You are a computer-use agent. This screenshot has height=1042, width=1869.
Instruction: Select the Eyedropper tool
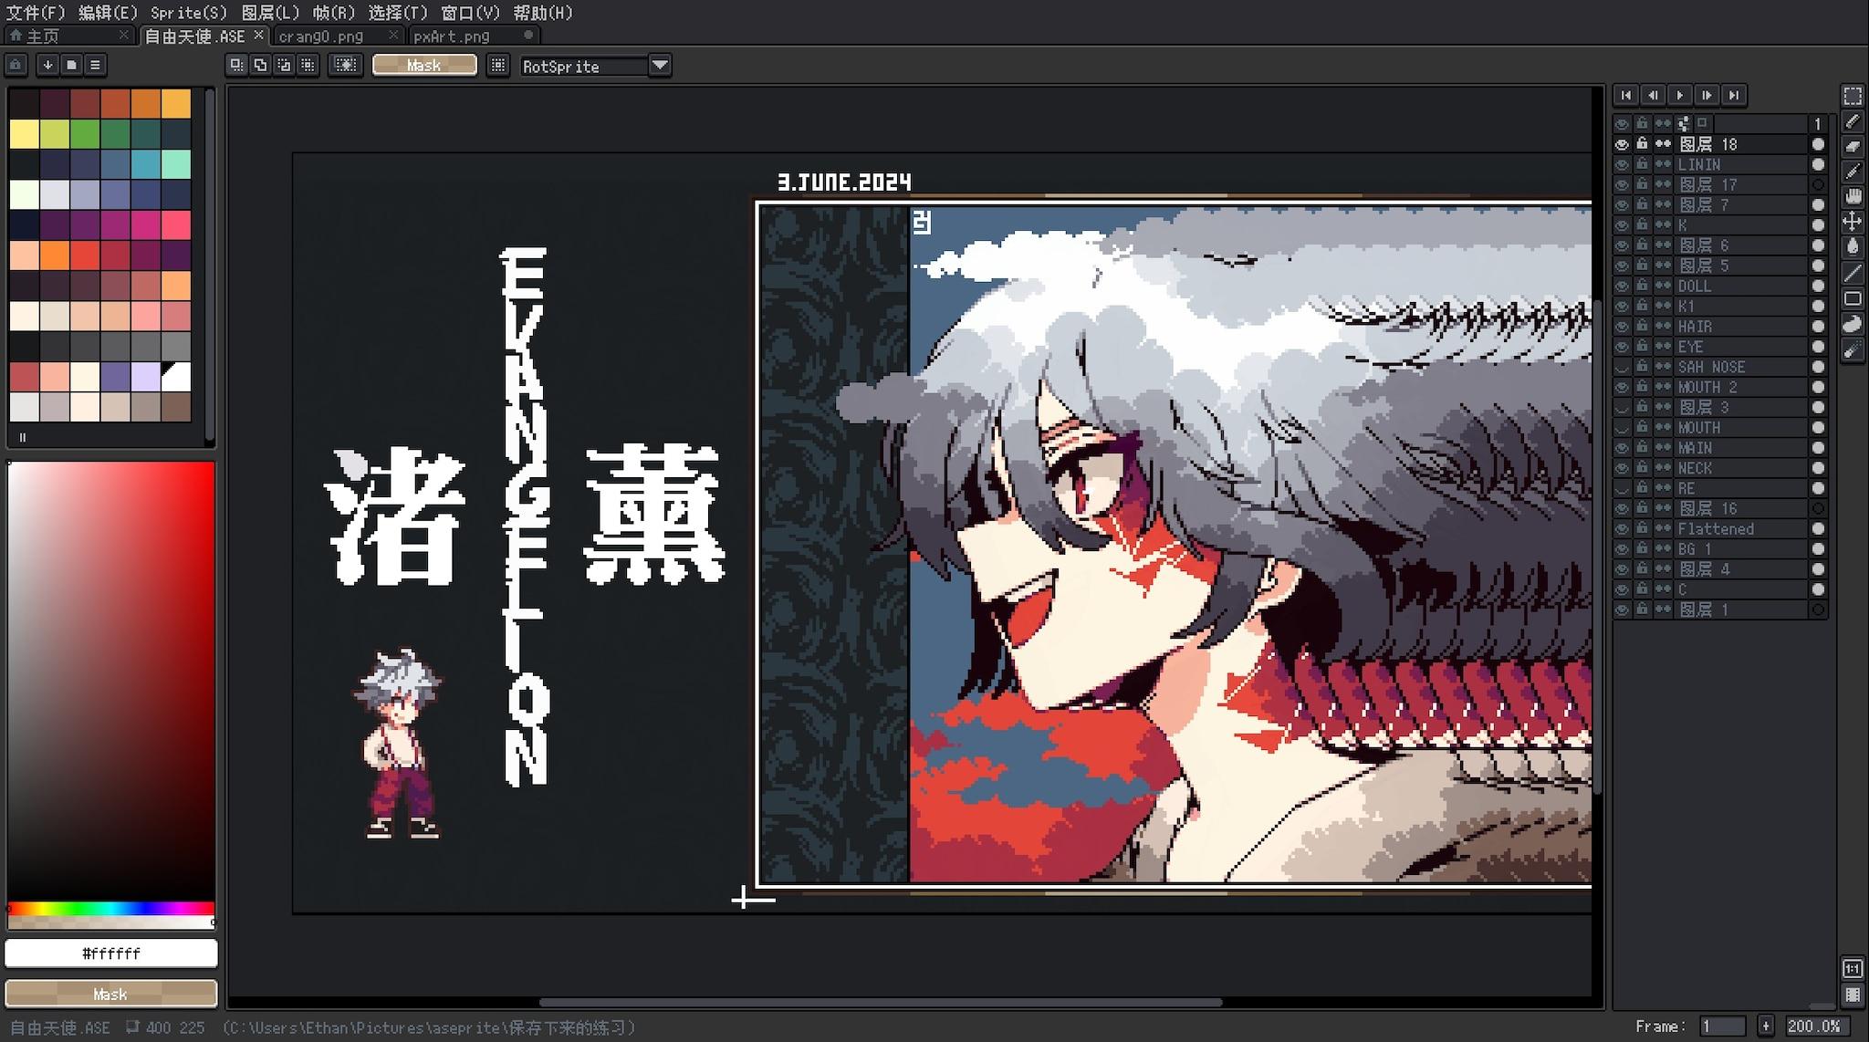1853,172
